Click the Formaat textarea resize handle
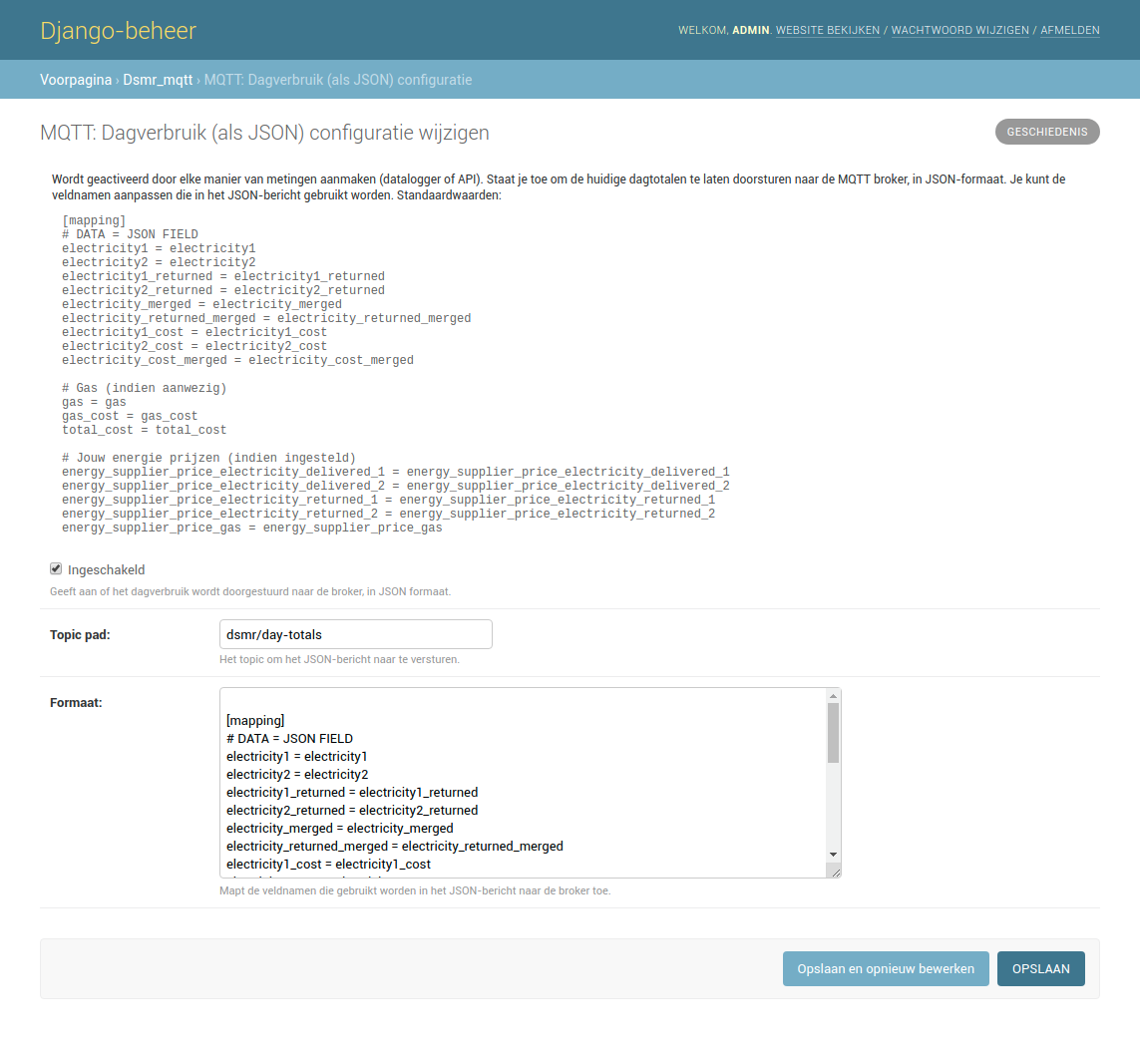This screenshot has width=1140, height=1059. point(836,873)
